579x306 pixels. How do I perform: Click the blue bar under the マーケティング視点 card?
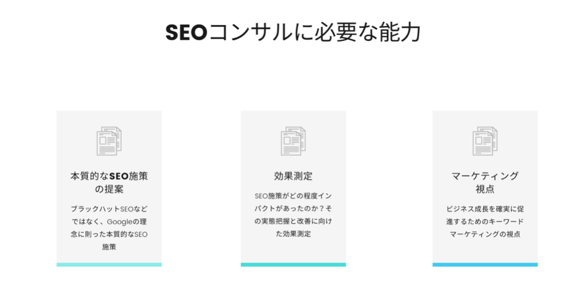(485, 265)
